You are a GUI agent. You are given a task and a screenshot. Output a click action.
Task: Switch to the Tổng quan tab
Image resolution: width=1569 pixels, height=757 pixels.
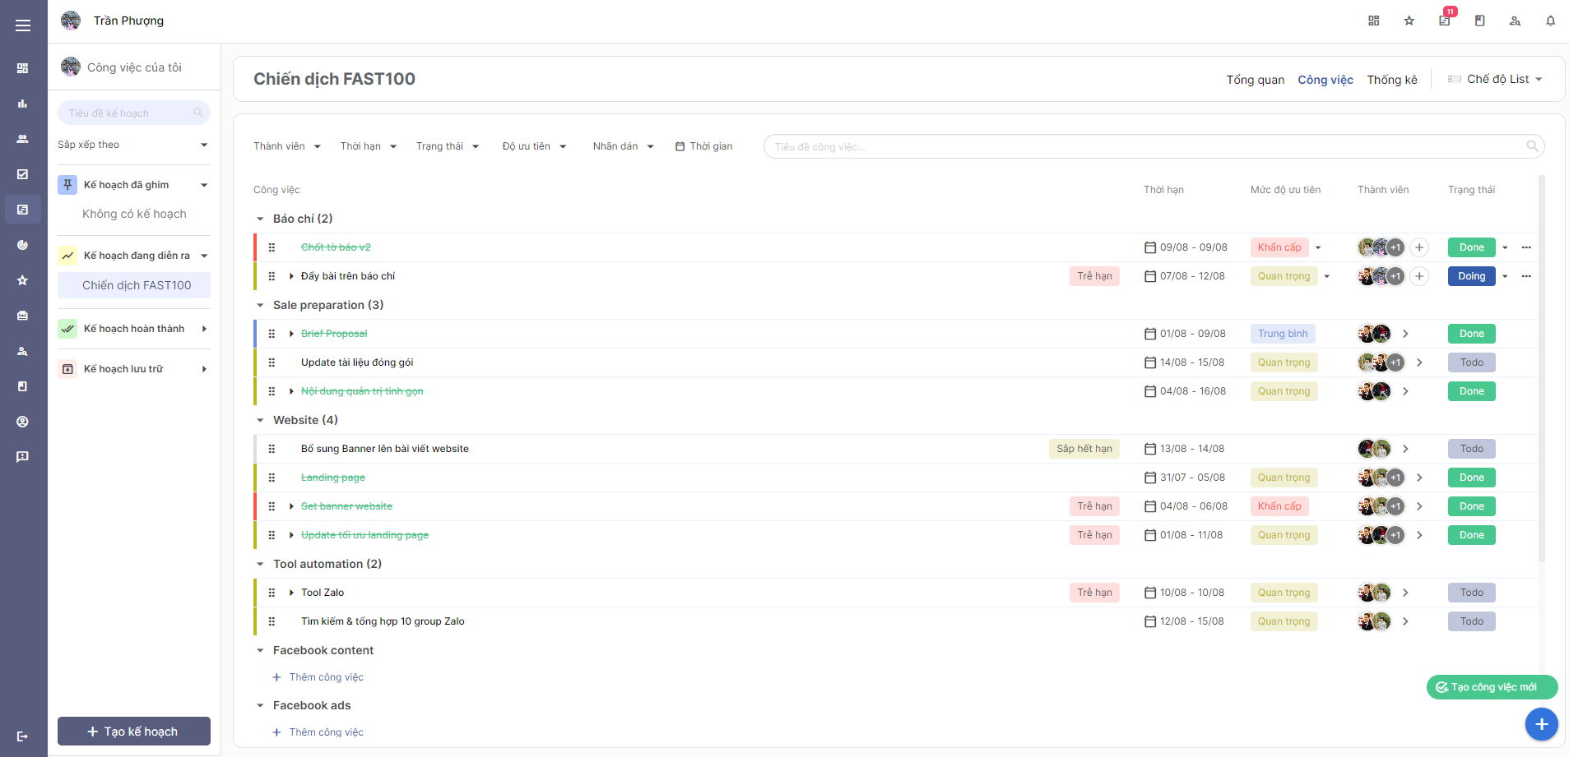(x=1255, y=80)
